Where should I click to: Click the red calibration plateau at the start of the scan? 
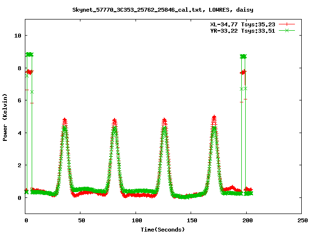pos(30,72)
